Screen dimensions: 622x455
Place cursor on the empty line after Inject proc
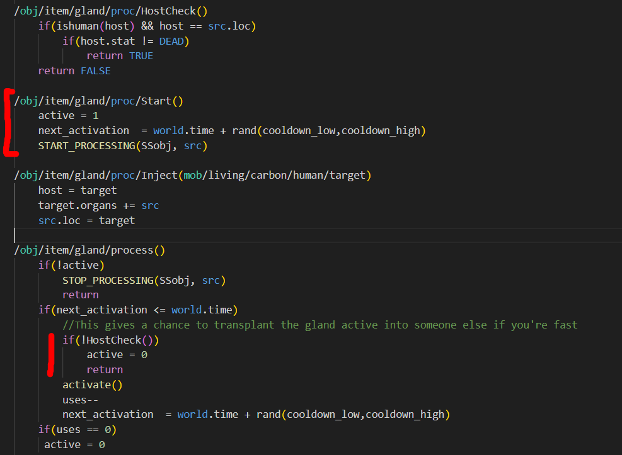pos(318,235)
